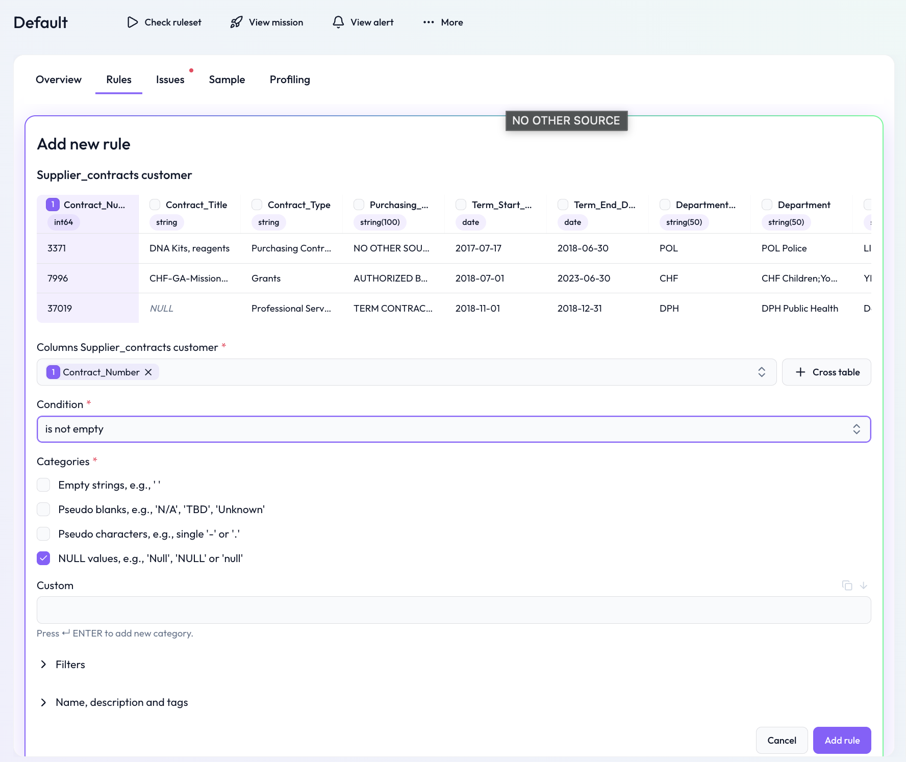This screenshot has height=762, width=906.
Task: Uncheck the NULL values category checkbox
Action: tap(44, 558)
